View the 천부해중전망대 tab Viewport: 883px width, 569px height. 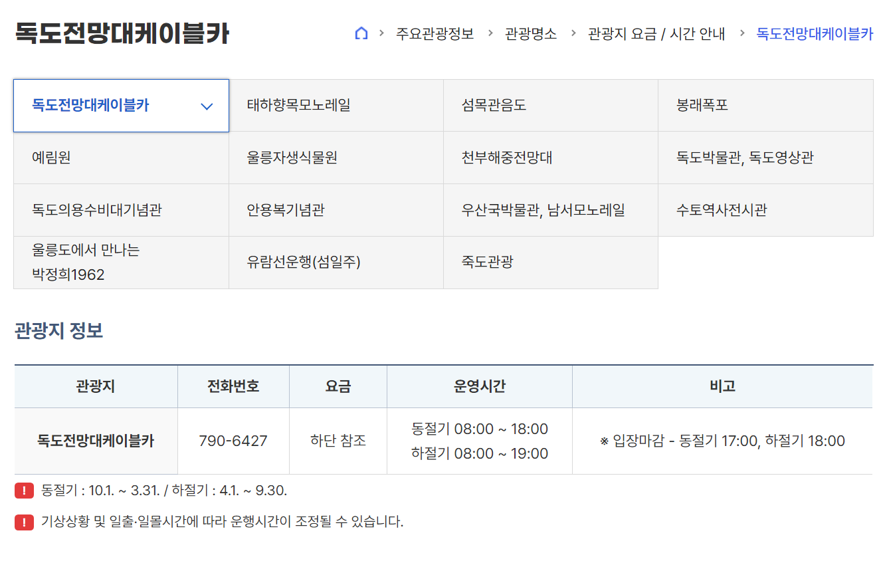coord(551,158)
